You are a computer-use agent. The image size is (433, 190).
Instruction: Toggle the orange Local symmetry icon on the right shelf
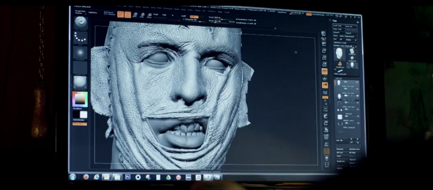pos(324,85)
